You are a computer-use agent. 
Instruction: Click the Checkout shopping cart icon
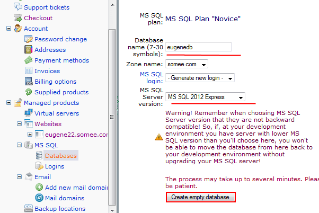[18, 18]
